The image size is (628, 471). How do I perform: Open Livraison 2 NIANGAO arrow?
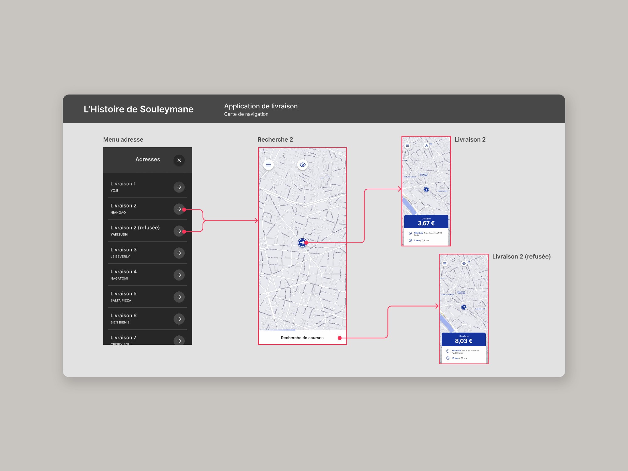178,209
